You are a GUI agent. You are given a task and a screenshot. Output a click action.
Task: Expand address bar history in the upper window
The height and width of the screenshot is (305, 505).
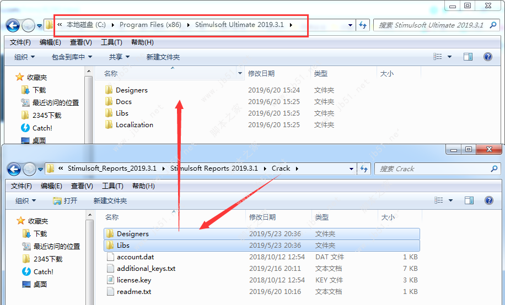350,25
